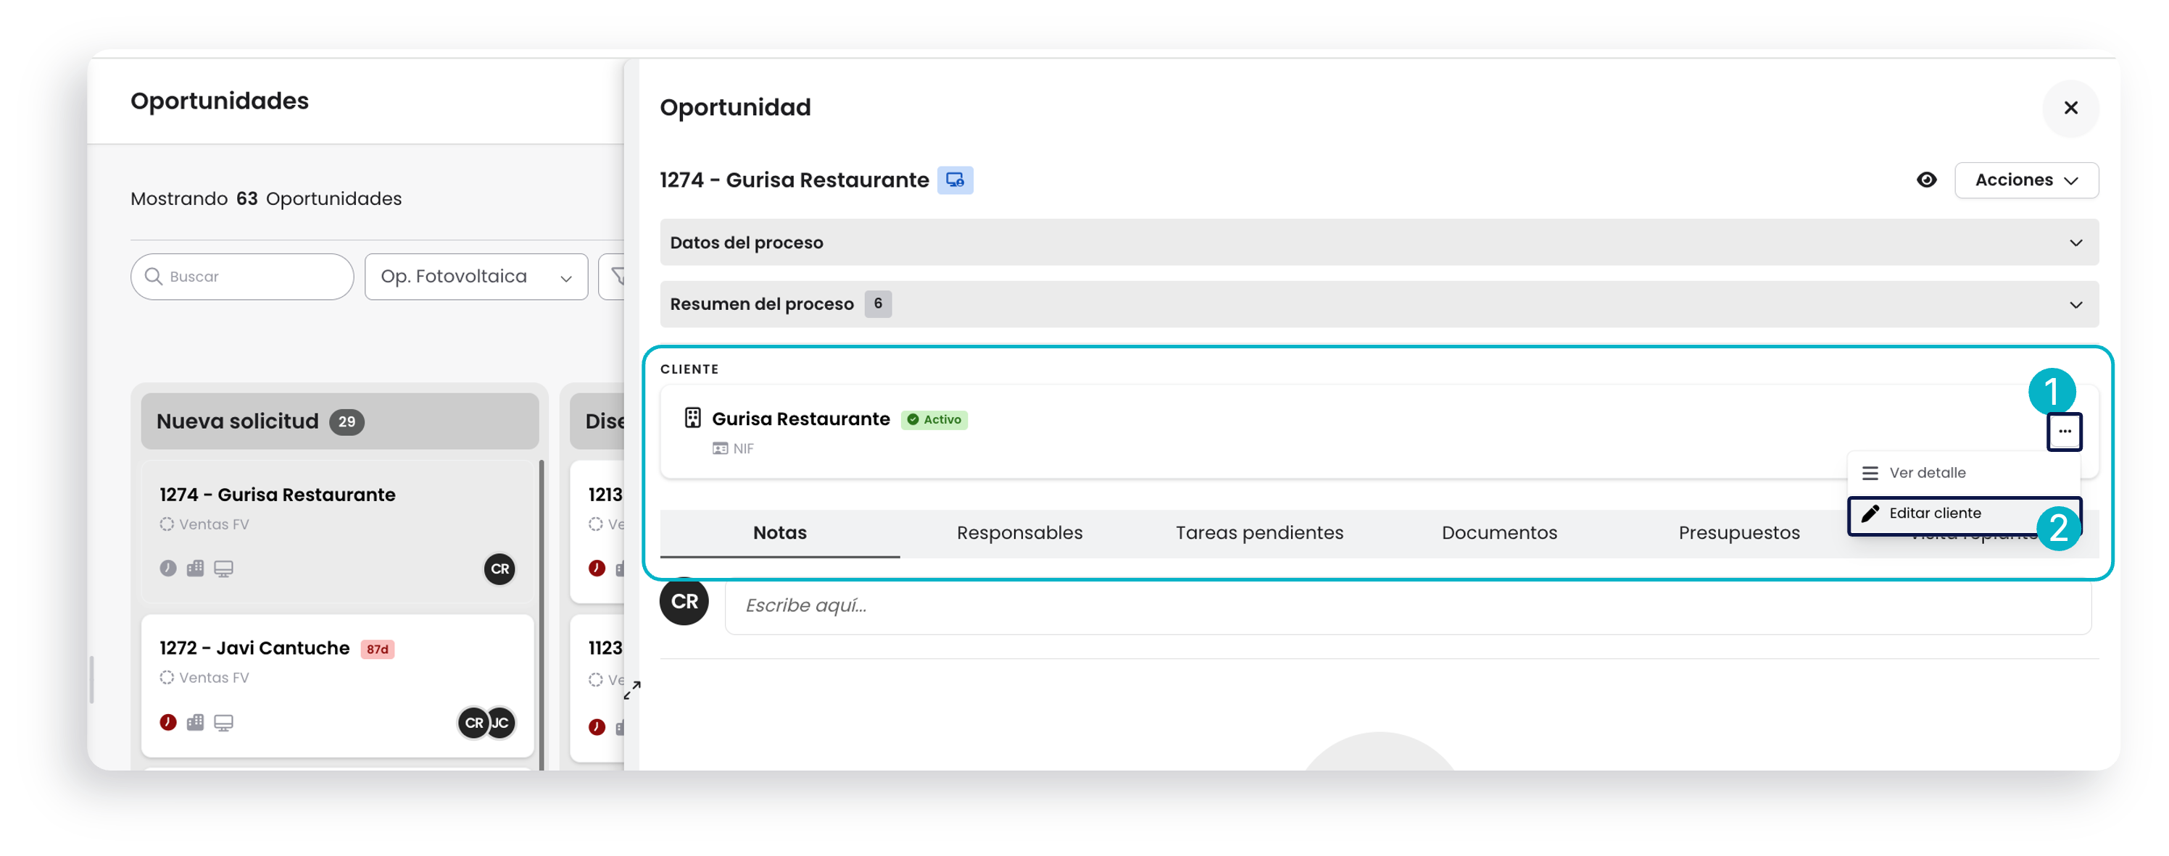2169x856 pixels.
Task: Click the Nueva solicitud column header
Action: coord(339,421)
